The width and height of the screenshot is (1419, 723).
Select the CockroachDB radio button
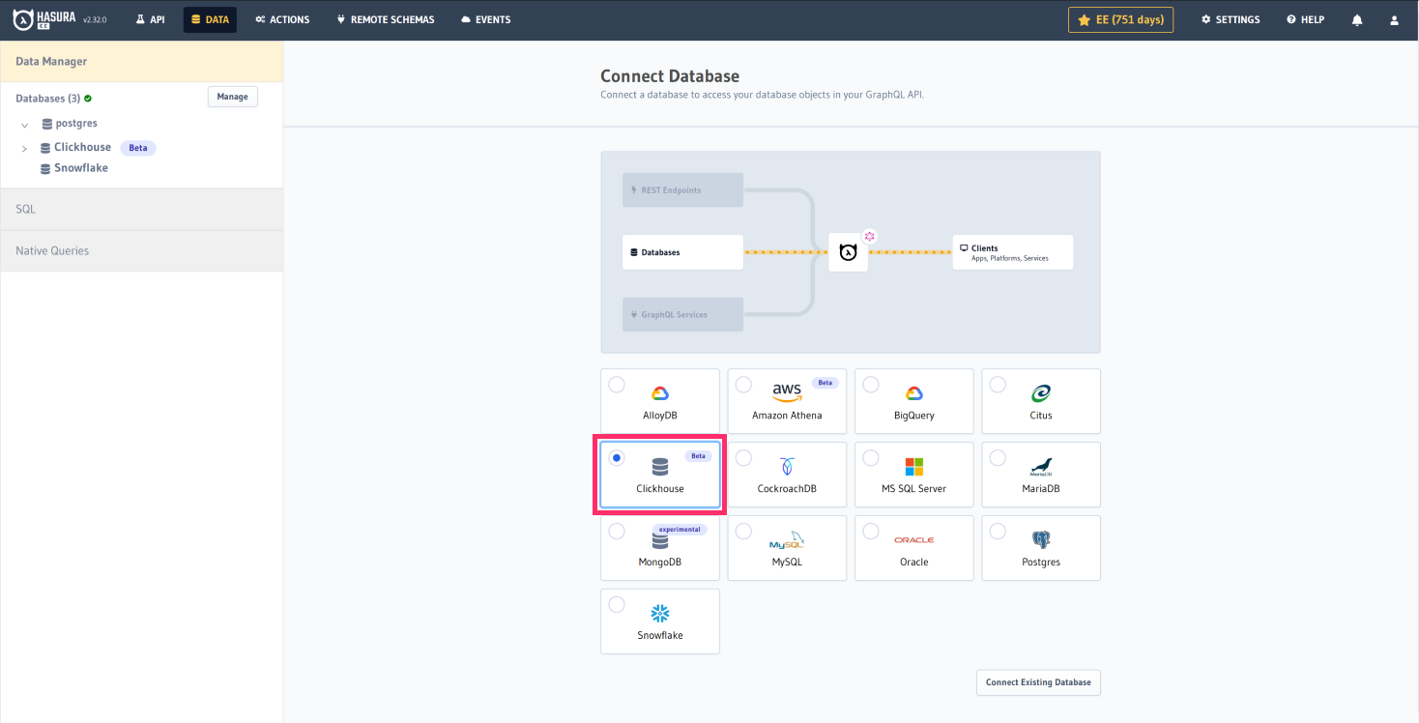click(743, 458)
